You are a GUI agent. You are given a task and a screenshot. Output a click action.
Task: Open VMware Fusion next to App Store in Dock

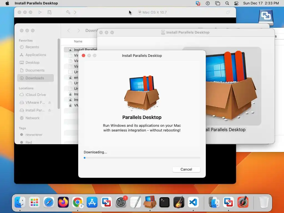click(x=106, y=202)
